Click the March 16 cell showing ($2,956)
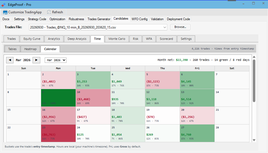The width and height of the screenshot is (268, 153). [x=58, y=115]
